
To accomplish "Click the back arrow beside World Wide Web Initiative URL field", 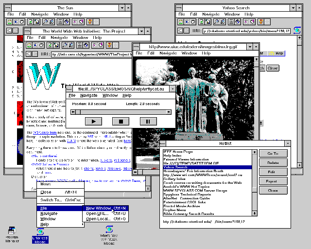I will (x=29, y=54).
